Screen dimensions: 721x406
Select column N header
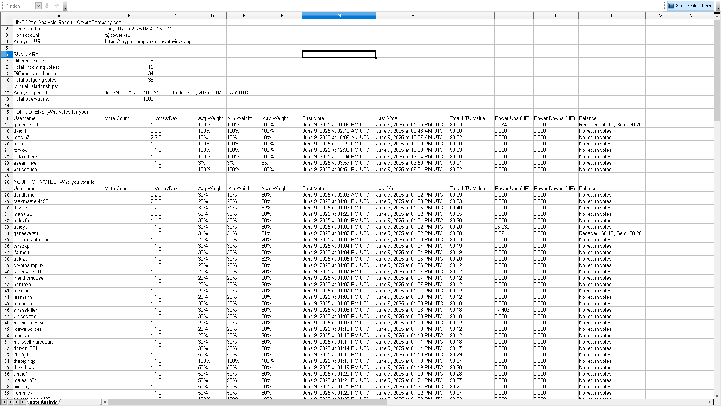[x=691, y=16]
